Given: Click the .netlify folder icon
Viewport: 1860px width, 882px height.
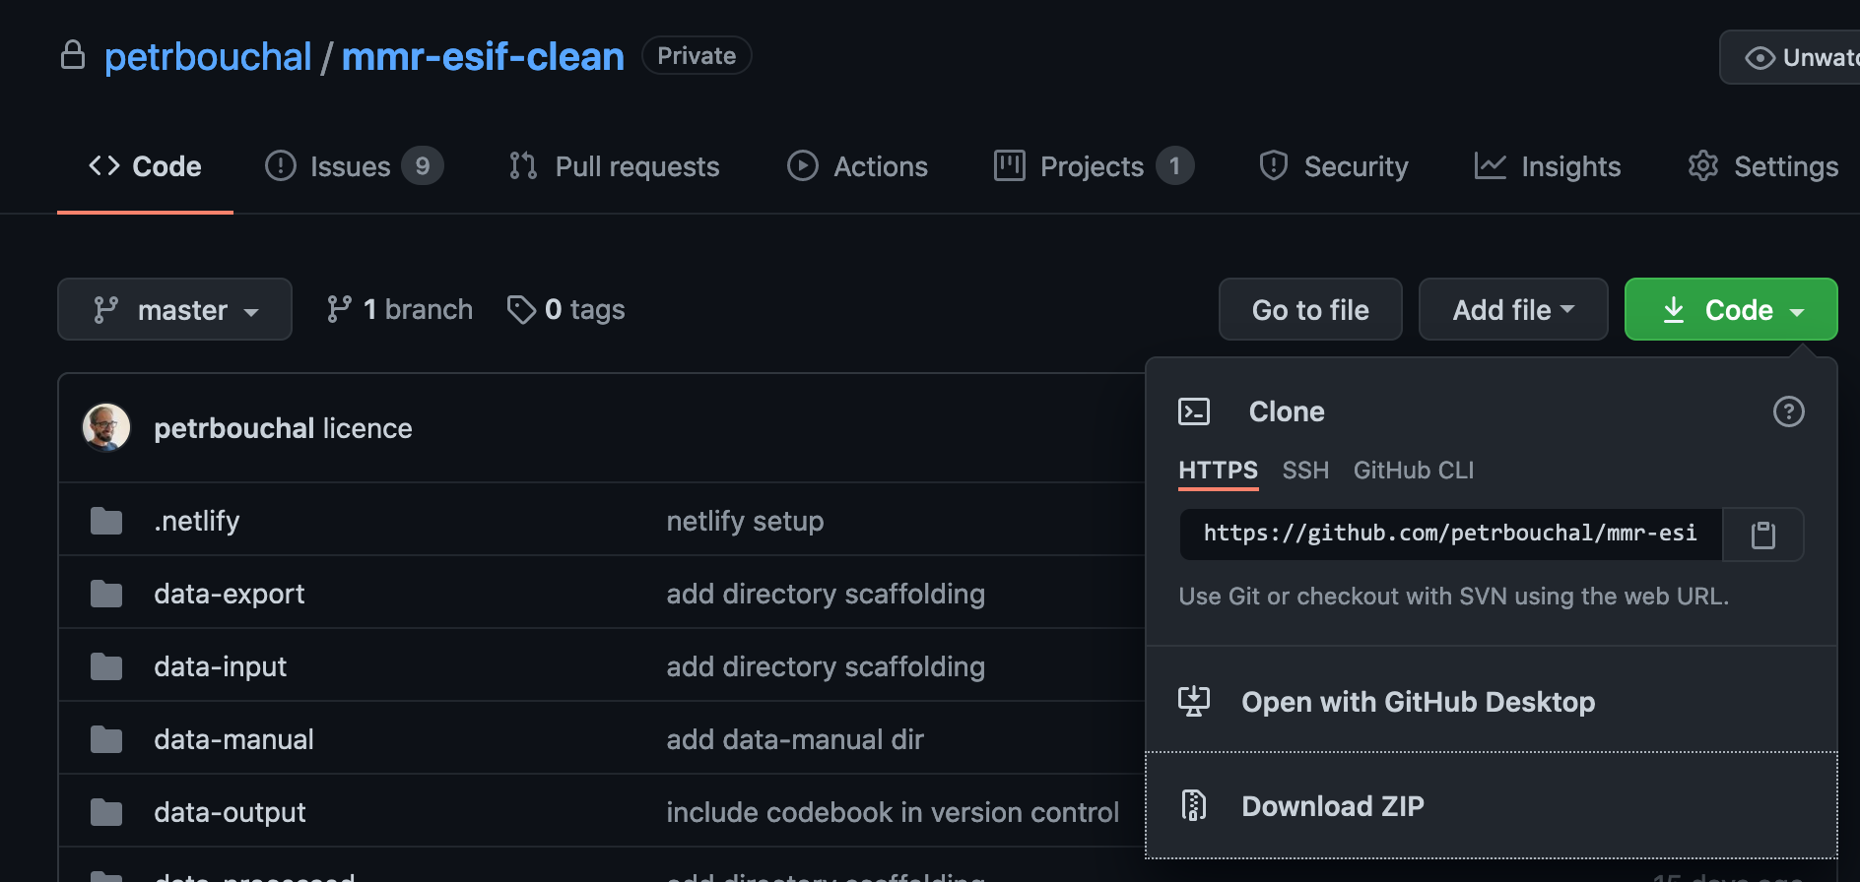Looking at the screenshot, I should click(106, 521).
